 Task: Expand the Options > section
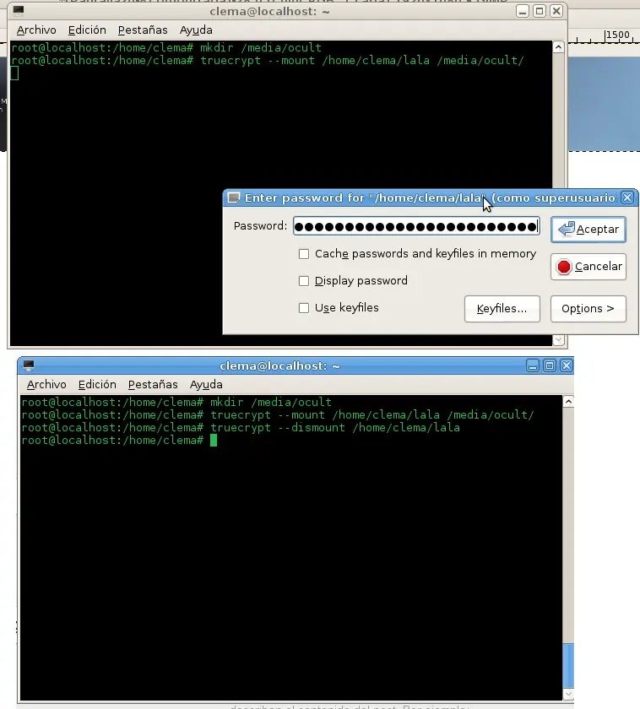coord(588,309)
